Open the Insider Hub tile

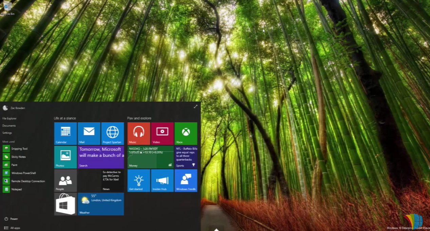(x=162, y=181)
